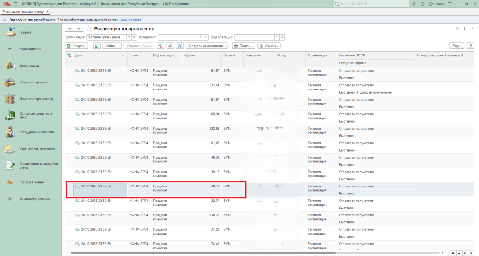Get link to this form icon
This screenshot has width=479, height=256.
pyautogui.click(x=457, y=29)
